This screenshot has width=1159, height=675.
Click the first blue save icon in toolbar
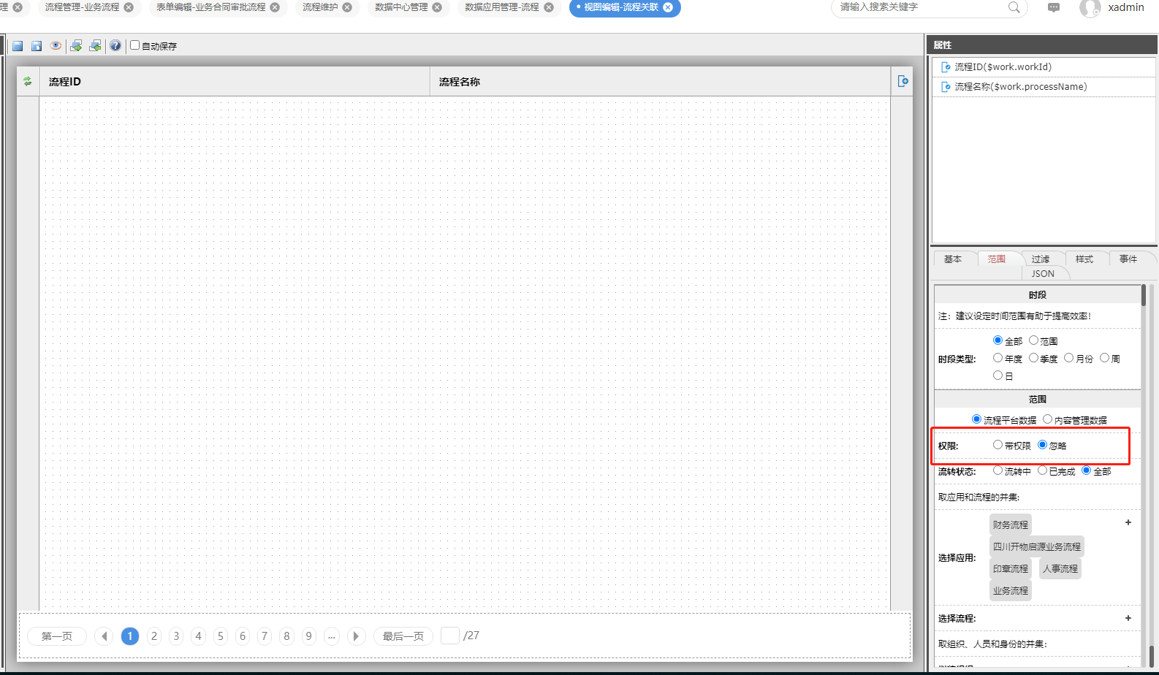tap(18, 46)
